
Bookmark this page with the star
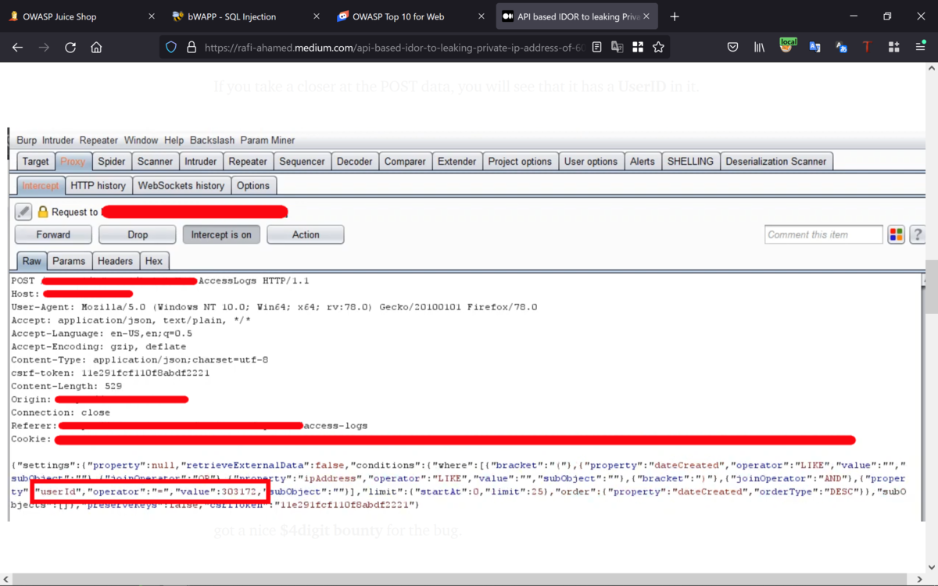659,48
